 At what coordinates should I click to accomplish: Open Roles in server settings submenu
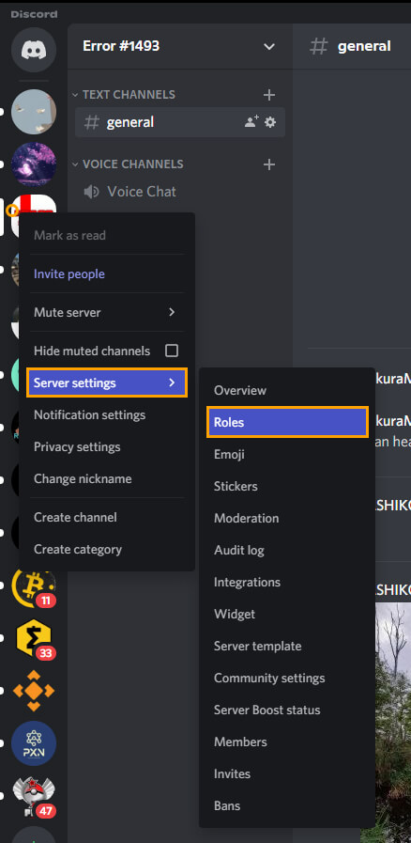pos(287,422)
